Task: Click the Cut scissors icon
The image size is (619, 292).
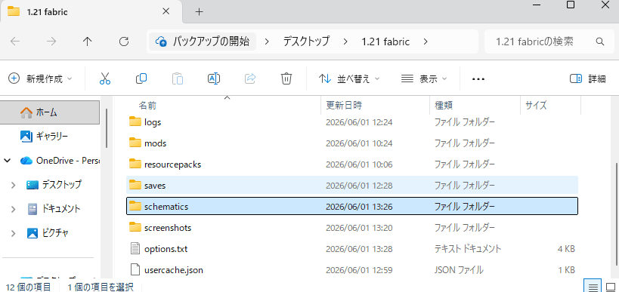Action: (104, 78)
